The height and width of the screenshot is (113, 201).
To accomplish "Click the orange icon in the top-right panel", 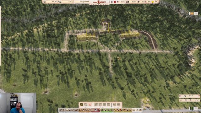I will (x=192, y=13).
